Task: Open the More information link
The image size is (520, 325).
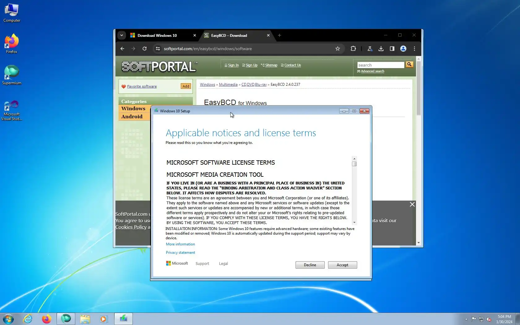Action: click(x=180, y=244)
